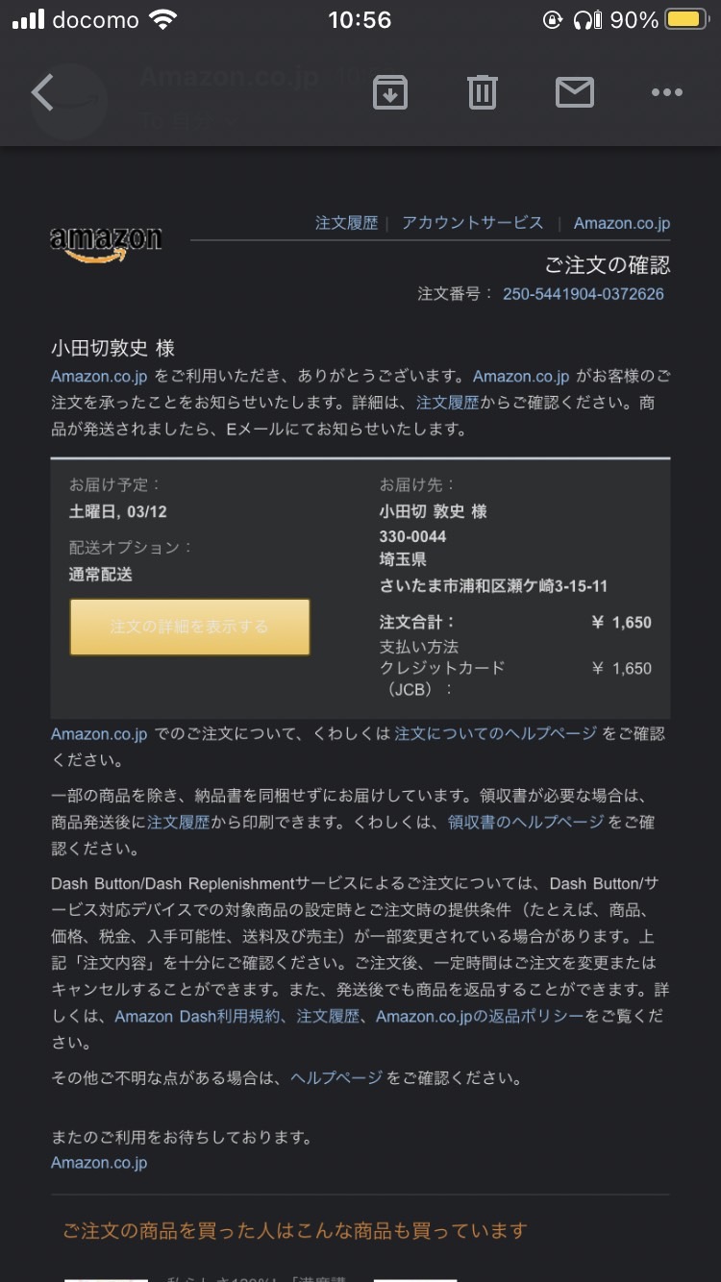This screenshot has height=1282, width=721.
Task: Tap the battery indicator in status bar
Action: click(x=686, y=20)
